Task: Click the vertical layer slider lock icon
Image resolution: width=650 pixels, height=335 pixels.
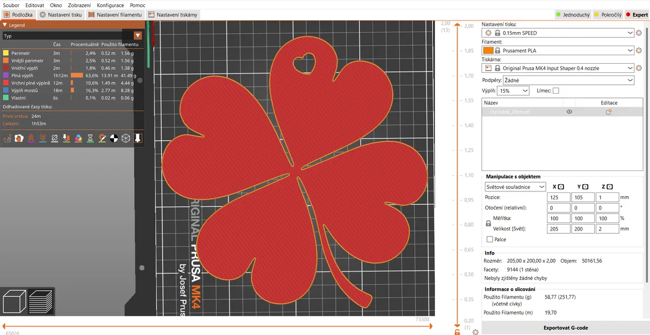Action: coord(457,332)
